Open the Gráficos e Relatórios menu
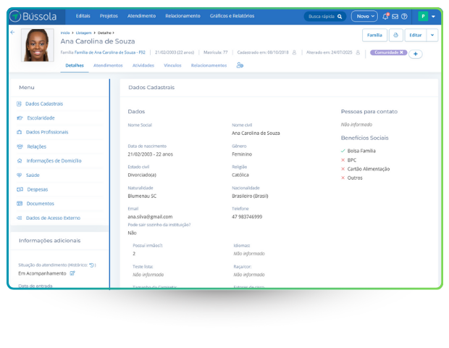Screen dimensions: 449x348 click(232, 16)
